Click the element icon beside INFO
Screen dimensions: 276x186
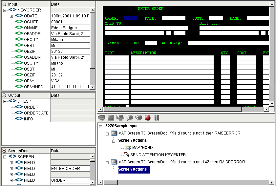(x=19, y=119)
